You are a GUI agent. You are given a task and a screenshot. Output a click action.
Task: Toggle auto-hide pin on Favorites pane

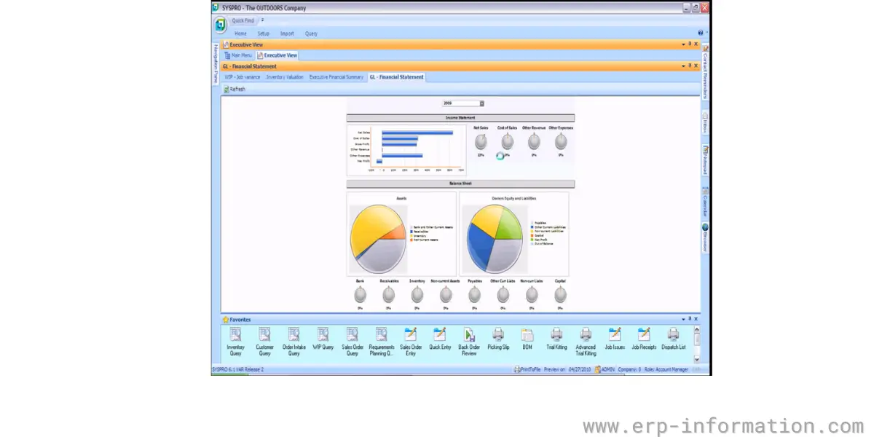689,319
